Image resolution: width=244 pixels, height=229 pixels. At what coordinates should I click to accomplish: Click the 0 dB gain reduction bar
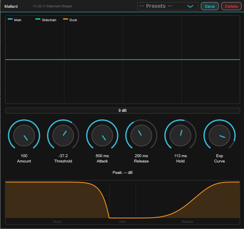(123, 111)
